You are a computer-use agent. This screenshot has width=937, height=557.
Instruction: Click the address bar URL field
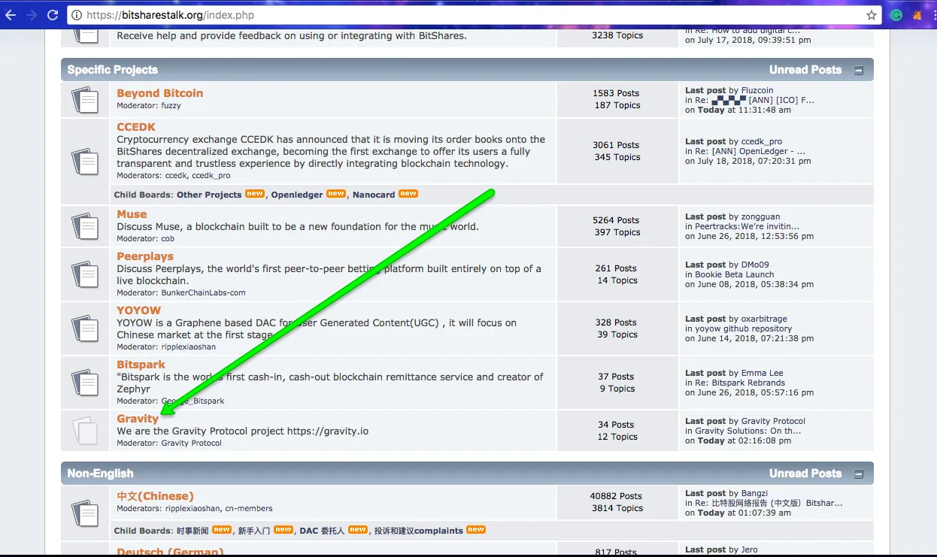click(474, 15)
